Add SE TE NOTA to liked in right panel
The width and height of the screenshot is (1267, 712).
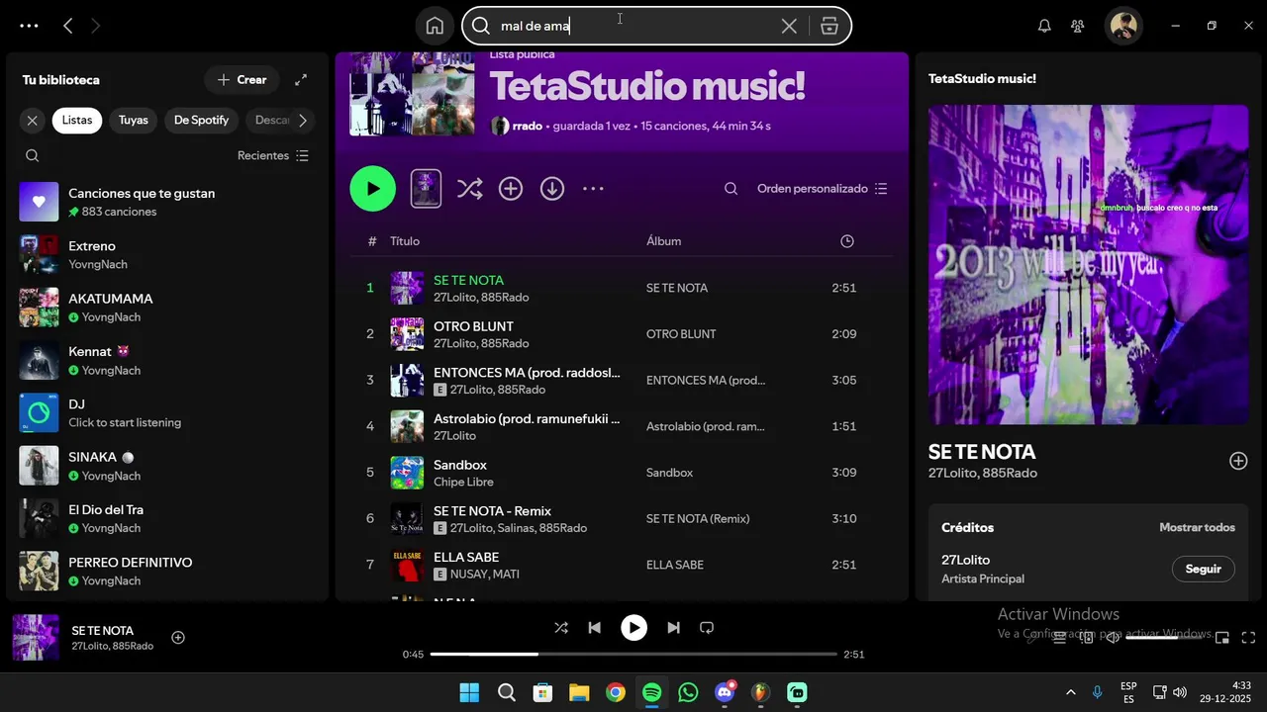tap(1238, 461)
